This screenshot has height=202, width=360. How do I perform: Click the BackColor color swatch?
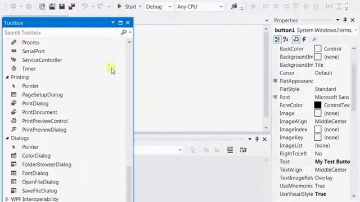(318, 49)
